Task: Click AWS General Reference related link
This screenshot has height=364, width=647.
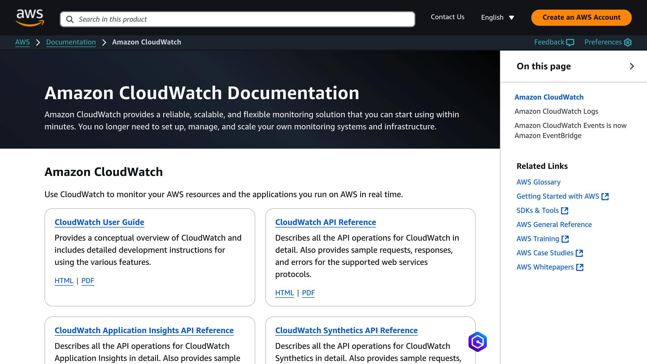Action: point(554,224)
